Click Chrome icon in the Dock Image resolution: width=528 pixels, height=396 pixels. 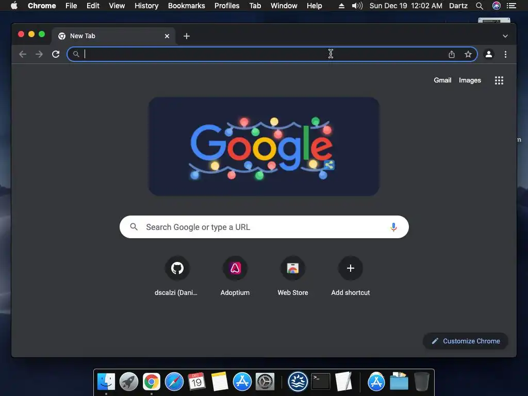[152, 382]
